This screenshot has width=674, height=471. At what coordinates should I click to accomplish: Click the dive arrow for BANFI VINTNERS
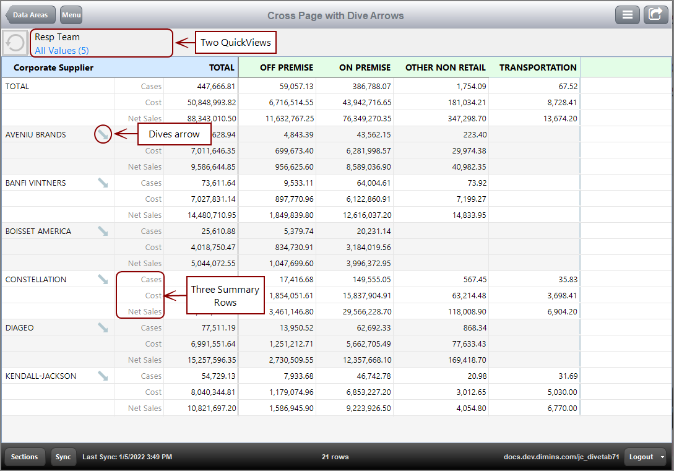(x=102, y=182)
